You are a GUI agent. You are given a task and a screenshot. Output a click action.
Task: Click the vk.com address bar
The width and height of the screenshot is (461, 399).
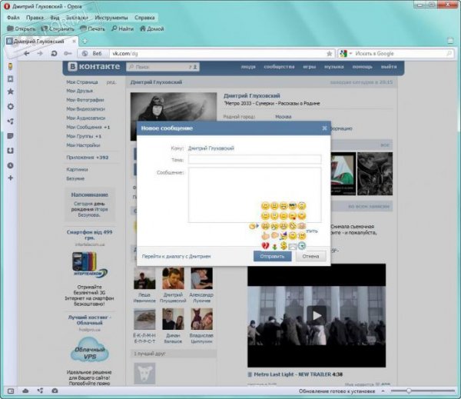[x=217, y=54]
